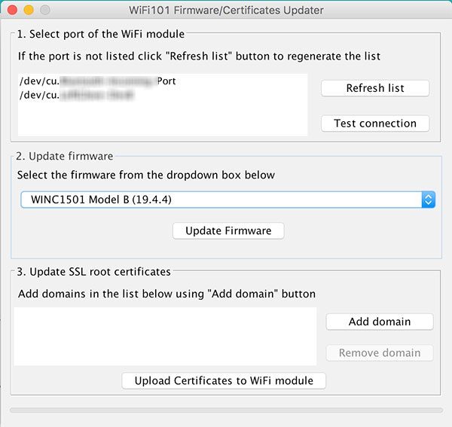Click inside the empty SSL domains list
The width and height of the screenshot is (452, 427).
click(x=165, y=337)
